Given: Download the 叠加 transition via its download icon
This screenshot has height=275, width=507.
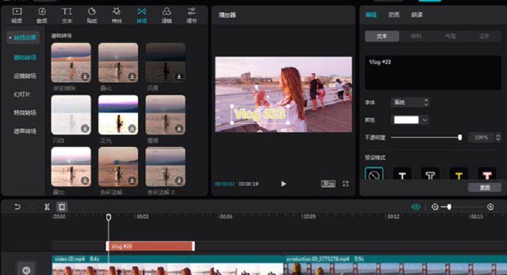Looking at the screenshot, I should tap(85, 180).
